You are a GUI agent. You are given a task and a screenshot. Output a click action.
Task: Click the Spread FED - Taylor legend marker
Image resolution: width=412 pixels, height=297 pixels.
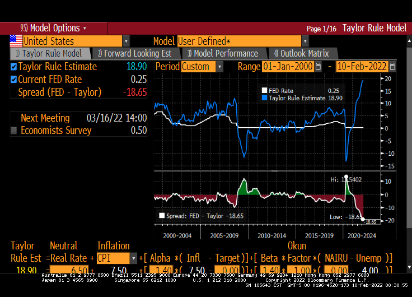162,215
